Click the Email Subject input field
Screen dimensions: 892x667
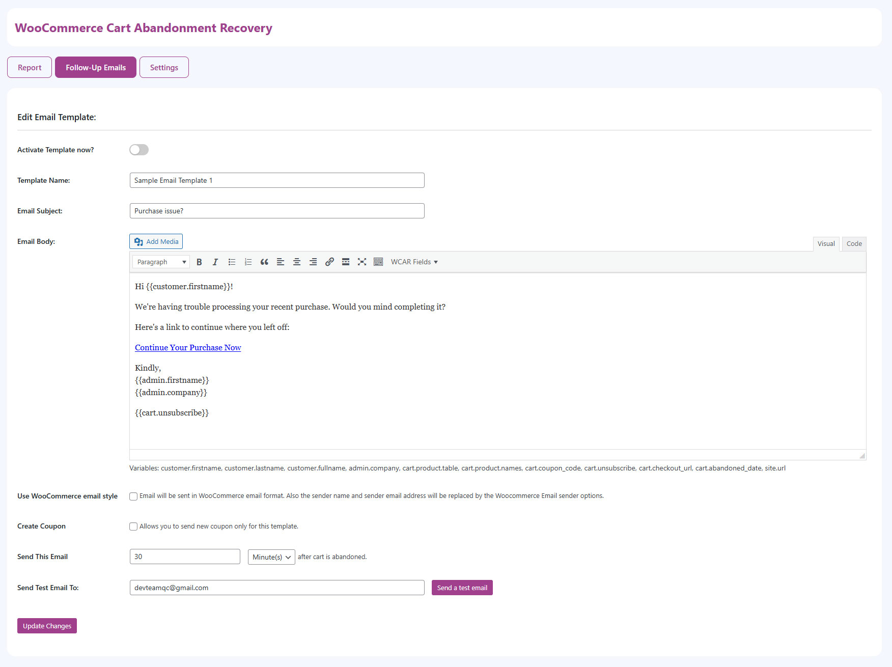[x=277, y=211]
